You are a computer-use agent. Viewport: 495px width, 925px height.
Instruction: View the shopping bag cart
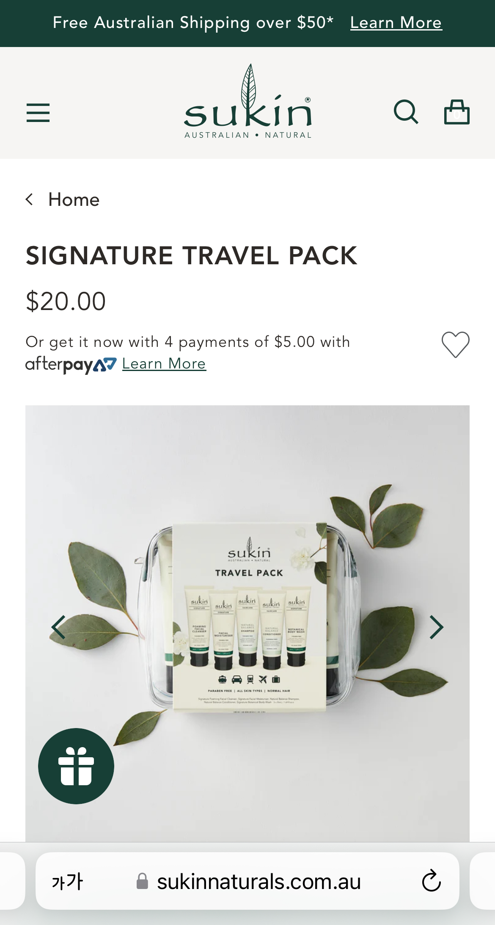pos(457,112)
